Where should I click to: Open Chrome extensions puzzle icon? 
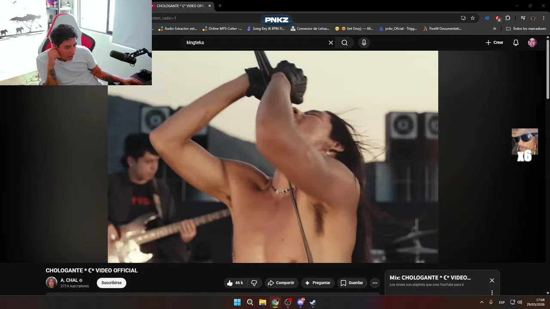(508, 18)
